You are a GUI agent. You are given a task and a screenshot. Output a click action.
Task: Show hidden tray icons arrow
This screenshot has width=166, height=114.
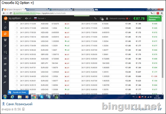click(137, 97)
